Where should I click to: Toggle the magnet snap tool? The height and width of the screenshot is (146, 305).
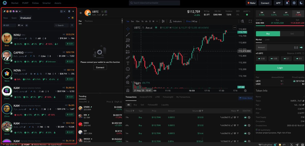click(128, 90)
